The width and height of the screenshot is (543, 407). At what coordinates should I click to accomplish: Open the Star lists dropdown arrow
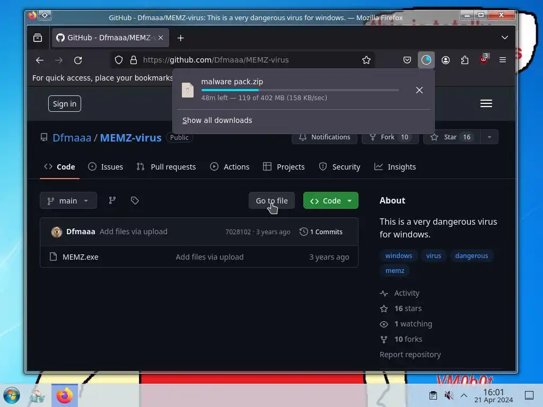pos(489,137)
